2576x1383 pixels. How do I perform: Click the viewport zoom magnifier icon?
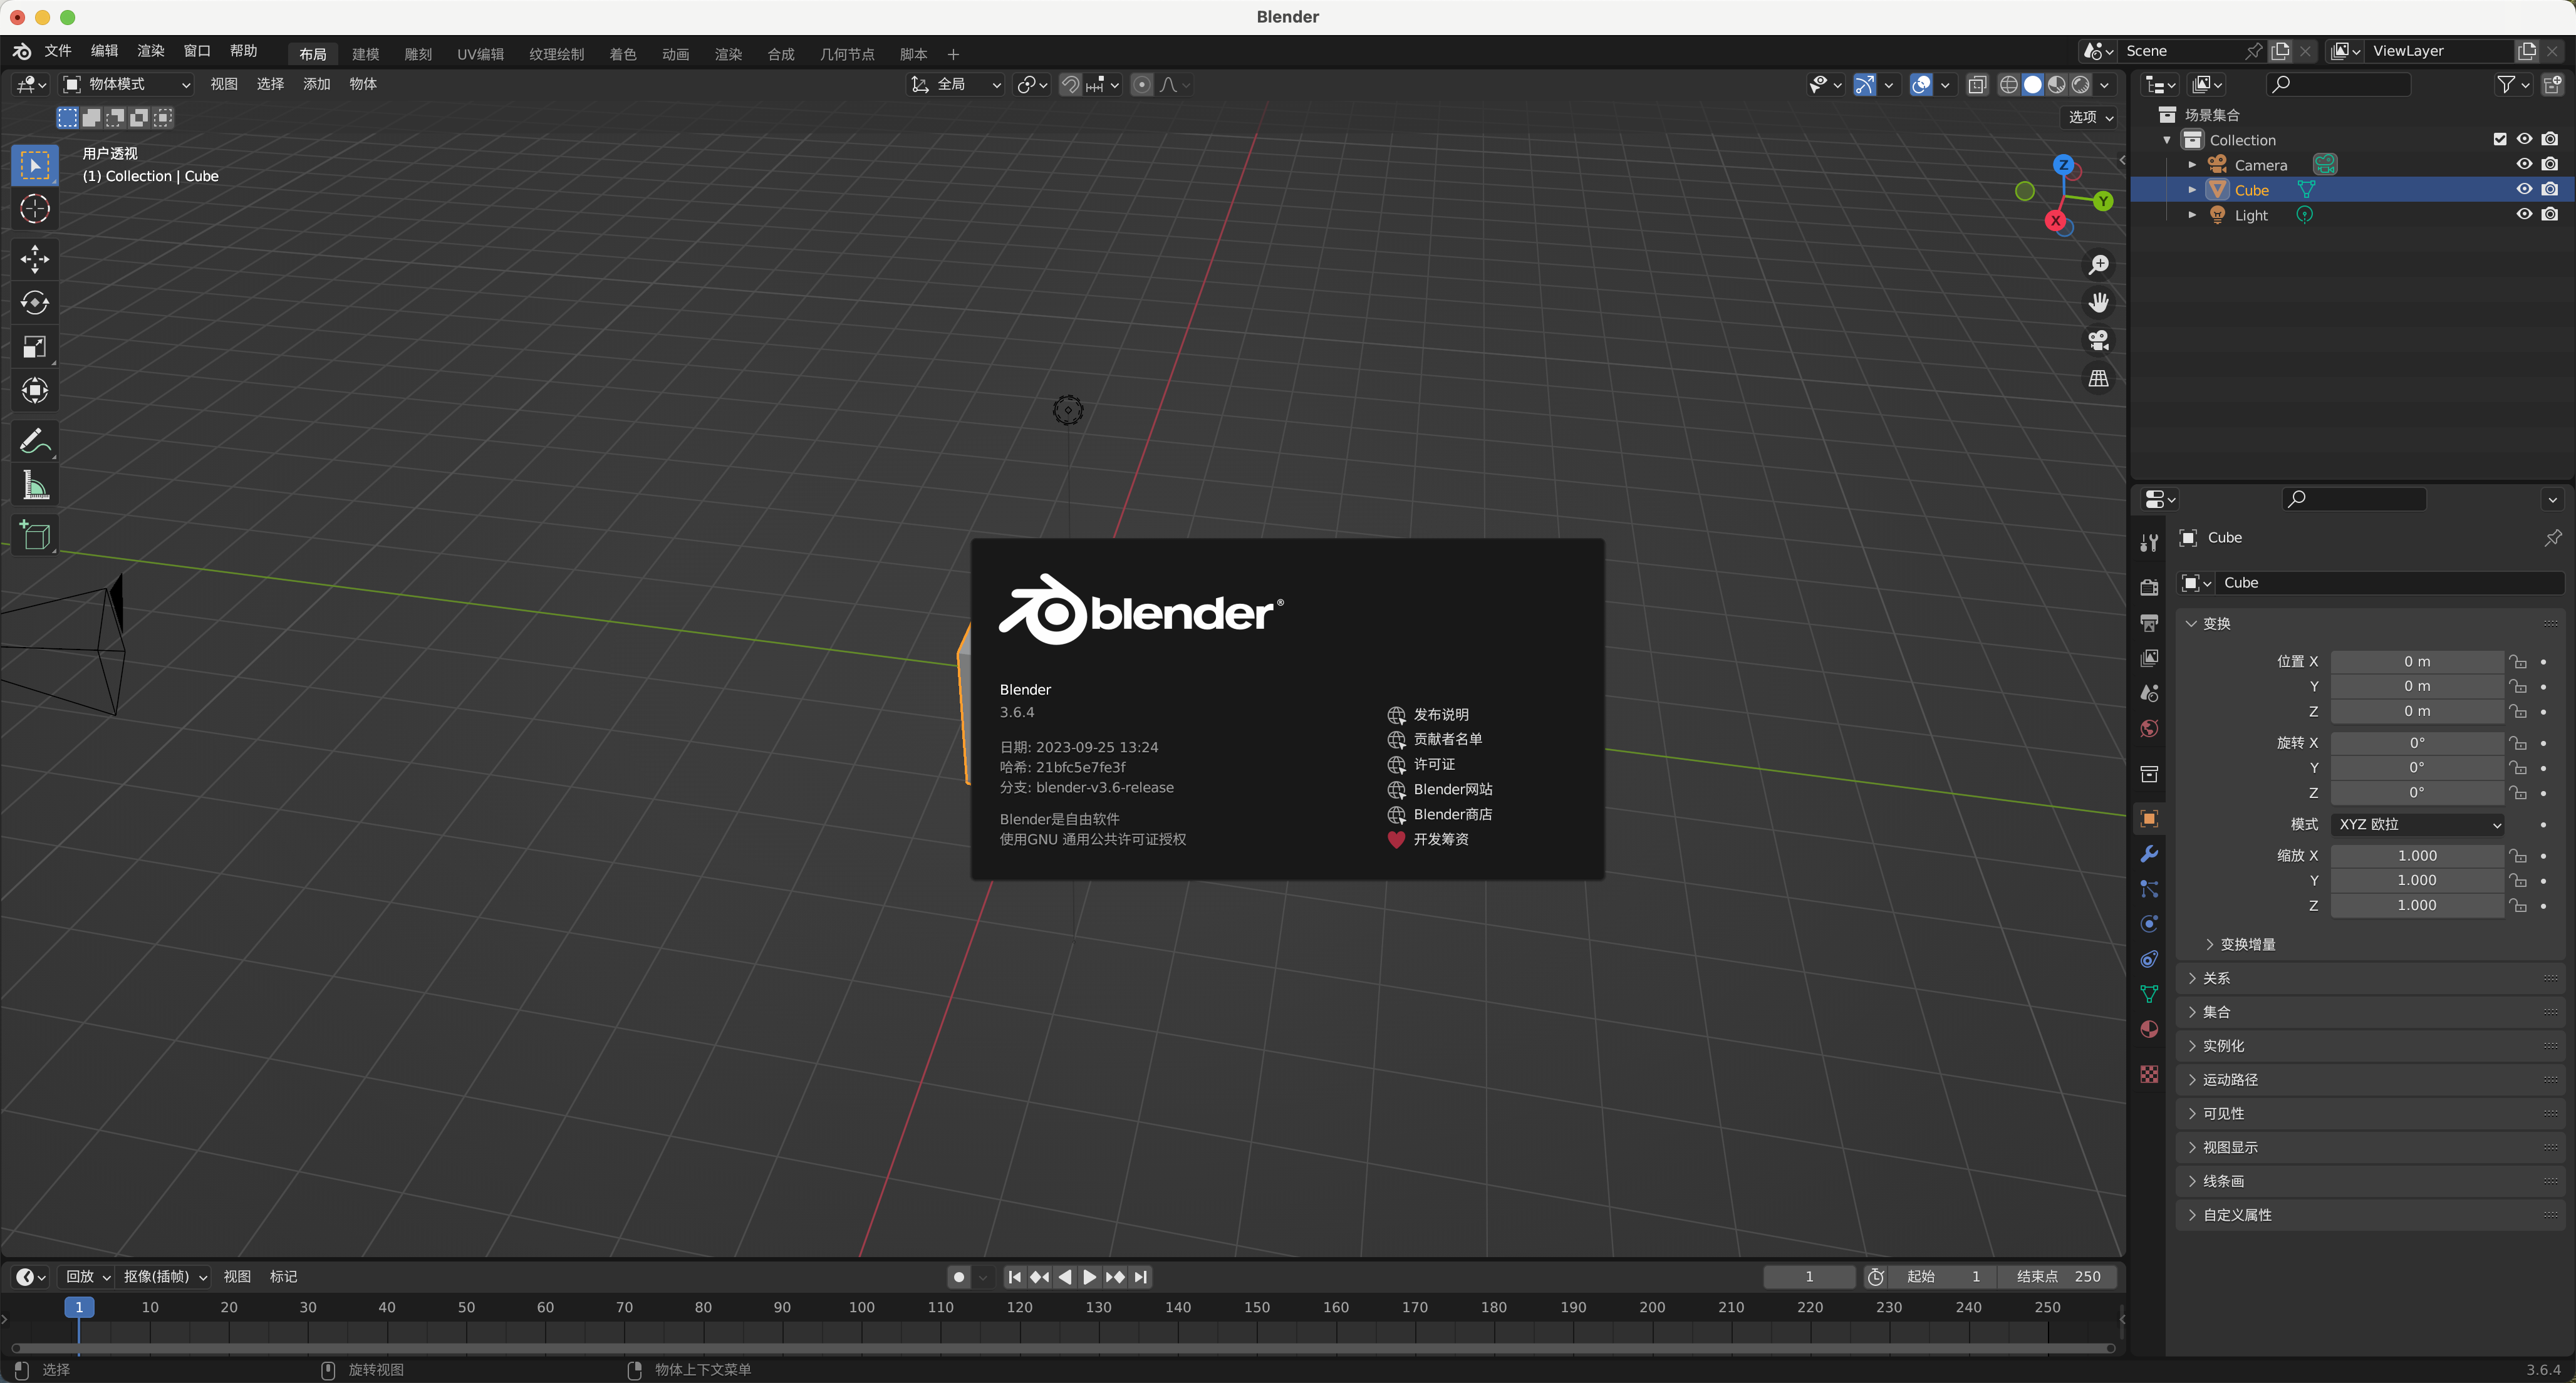pyautogui.click(x=2098, y=265)
